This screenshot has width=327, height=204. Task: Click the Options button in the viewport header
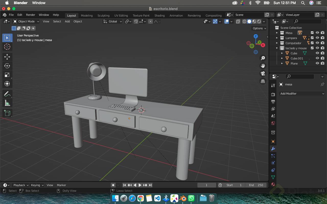tap(259, 28)
